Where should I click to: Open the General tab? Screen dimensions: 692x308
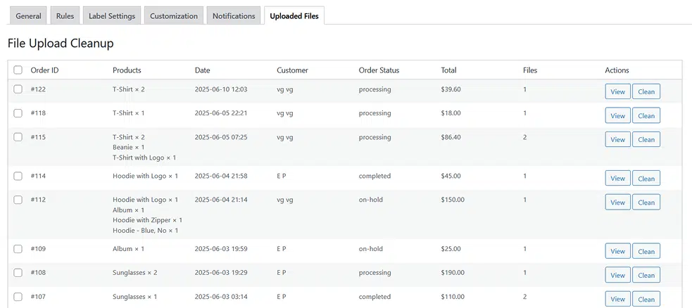coord(28,16)
